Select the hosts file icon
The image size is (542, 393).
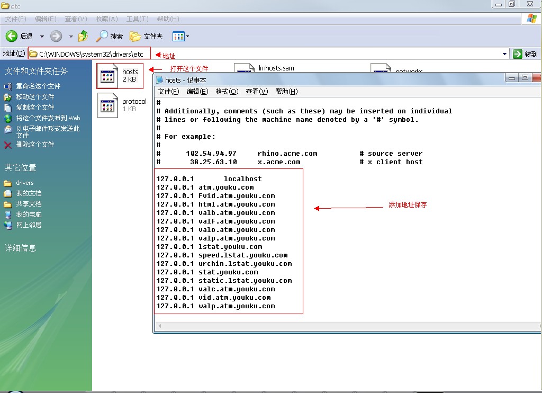tap(107, 75)
